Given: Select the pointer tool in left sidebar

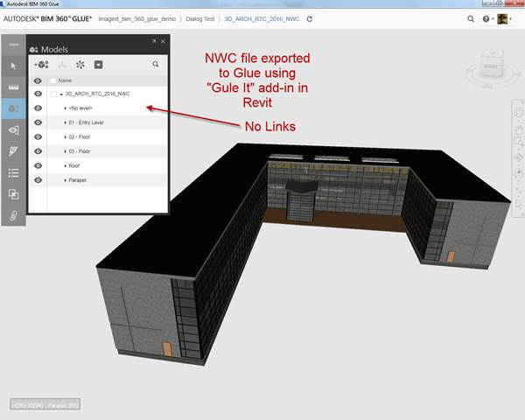Looking at the screenshot, I should [x=13, y=66].
